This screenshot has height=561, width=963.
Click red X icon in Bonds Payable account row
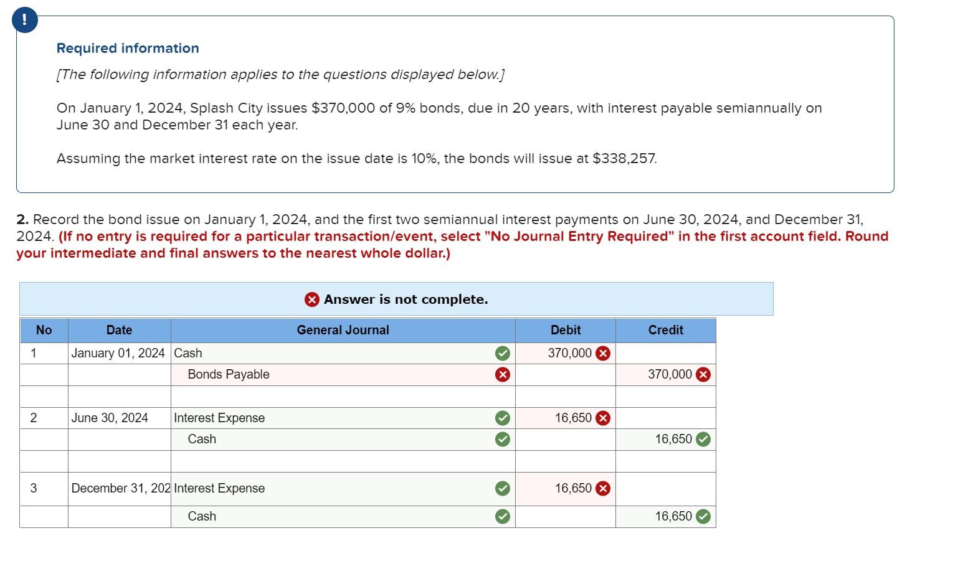502,374
